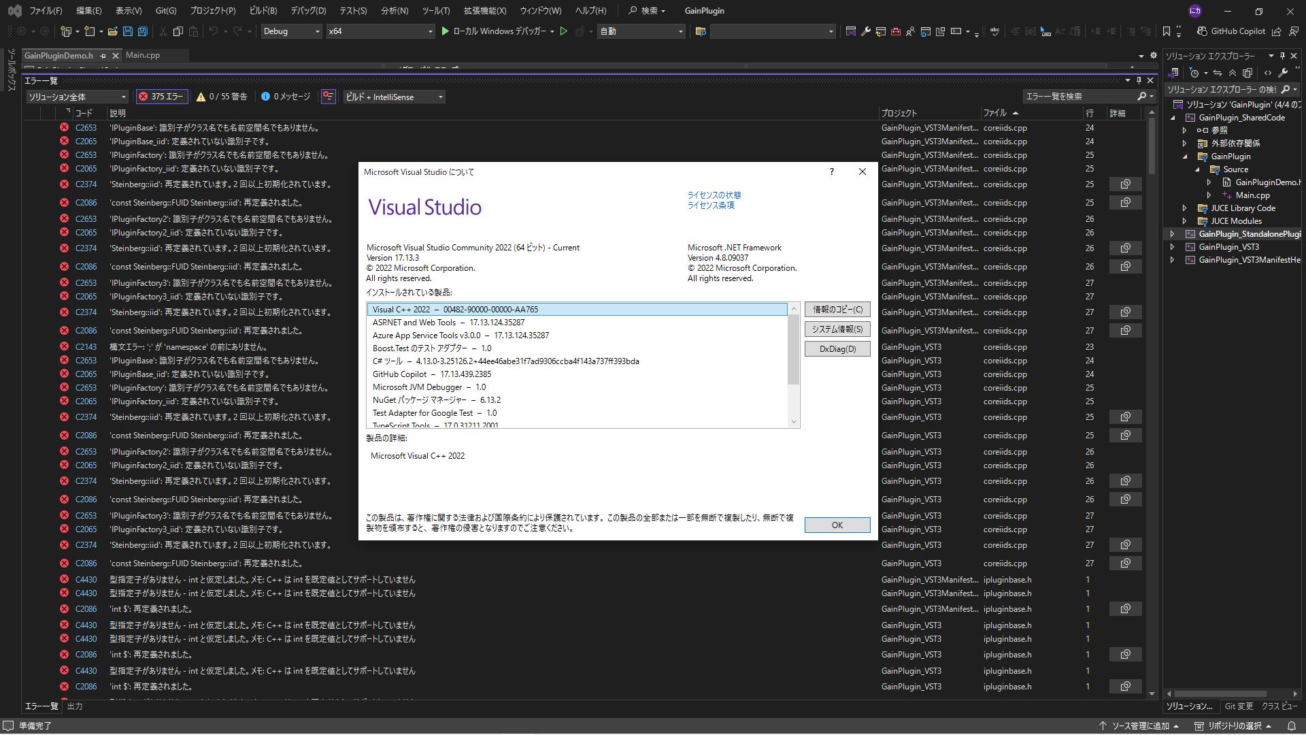Screen dimensions: 1306x735
Task: Open the Debug configuration dropdown
Action: pyautogui.click(x=291, y=31)
